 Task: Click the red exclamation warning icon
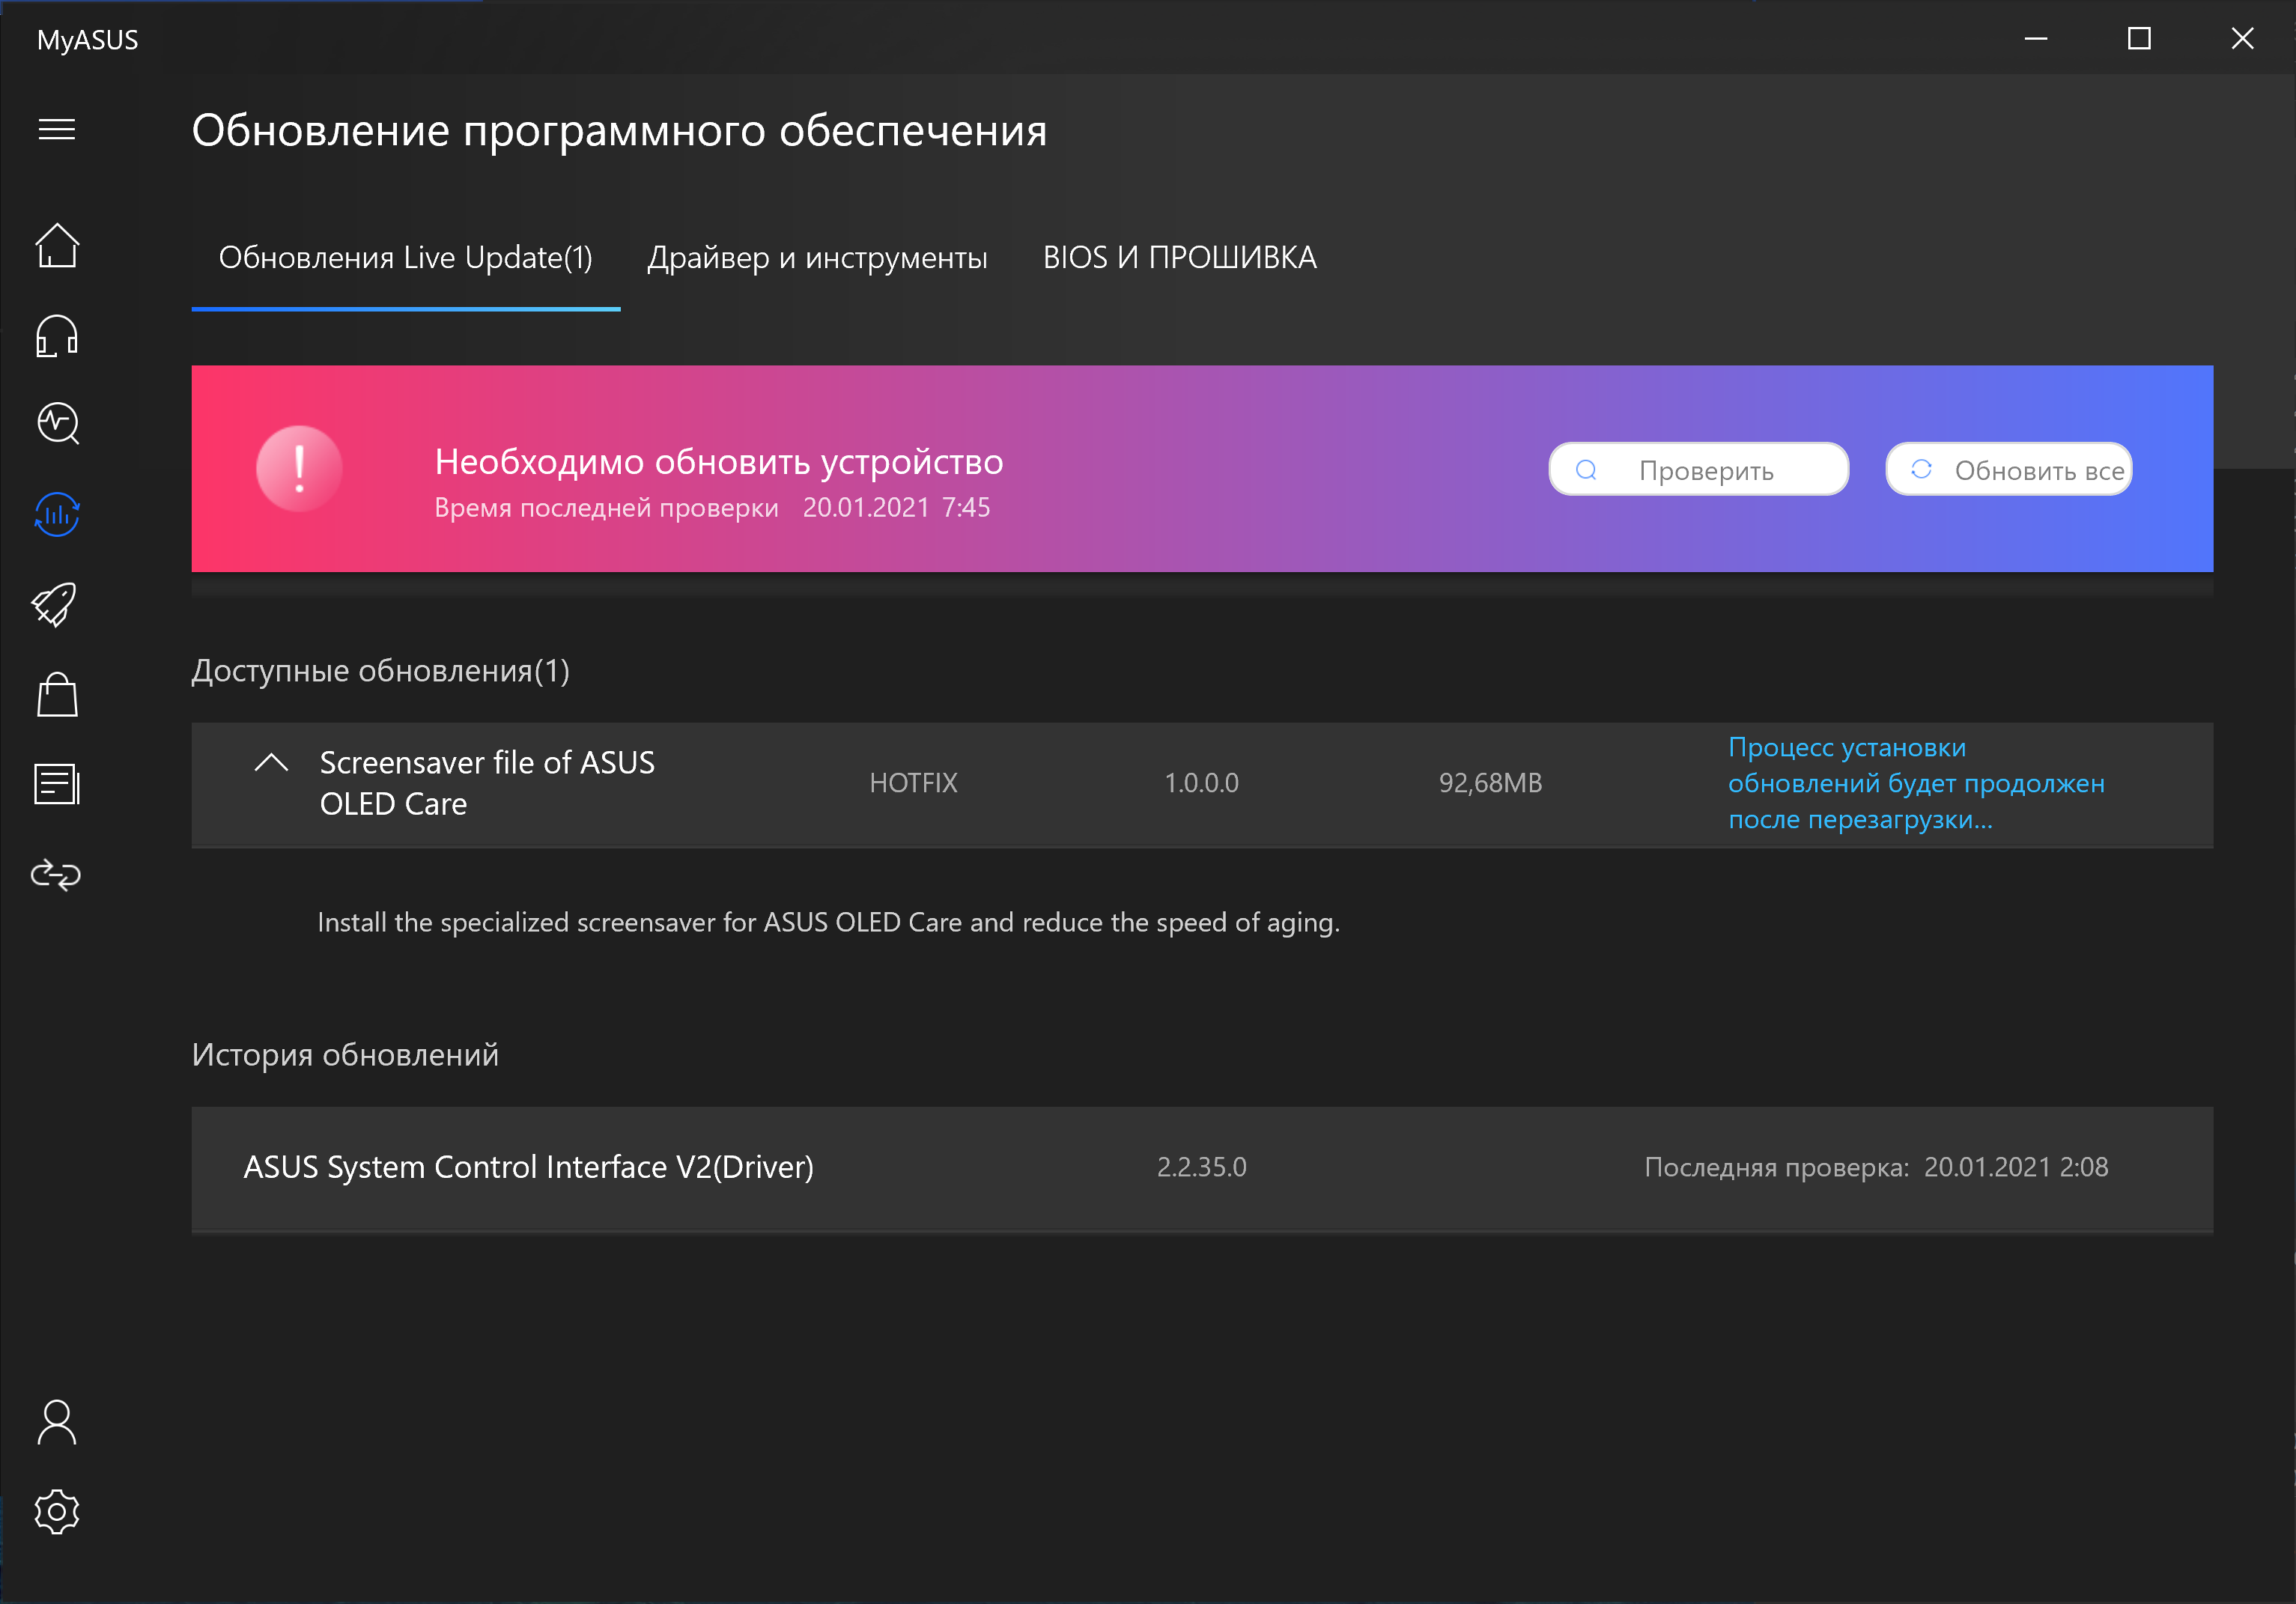tap(299, 469)
